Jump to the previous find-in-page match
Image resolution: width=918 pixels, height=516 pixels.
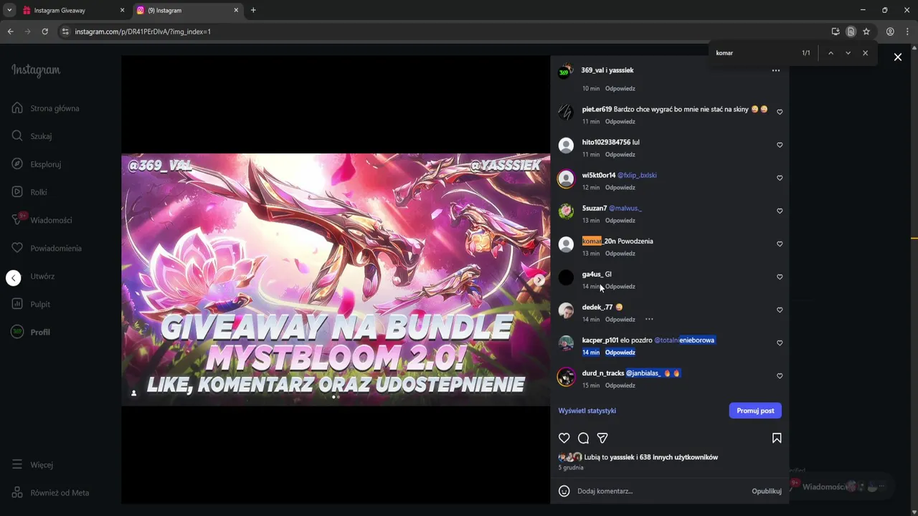pos(831,53)
